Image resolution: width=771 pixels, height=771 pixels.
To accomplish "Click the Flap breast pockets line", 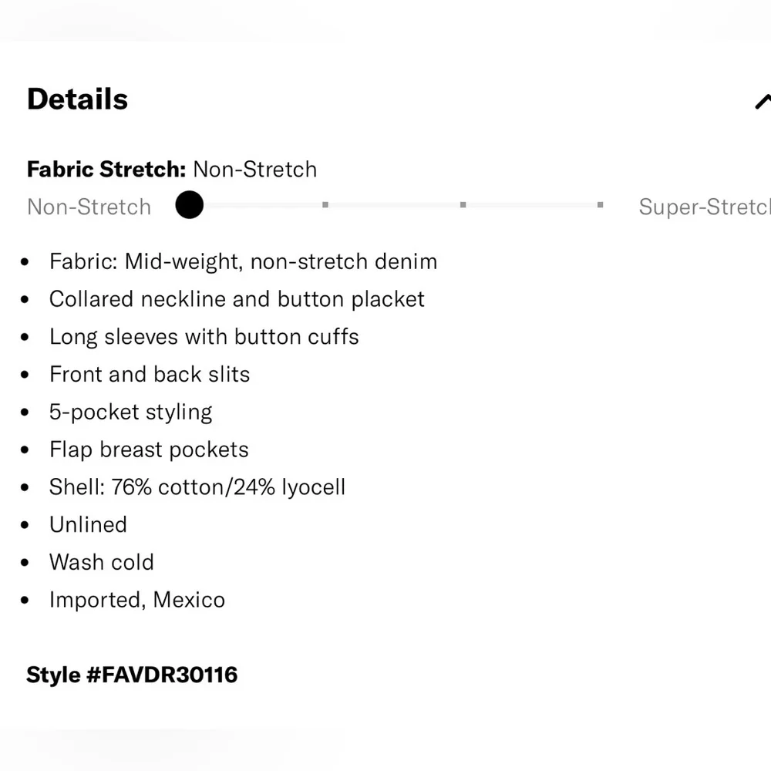I will click(149, 449).
